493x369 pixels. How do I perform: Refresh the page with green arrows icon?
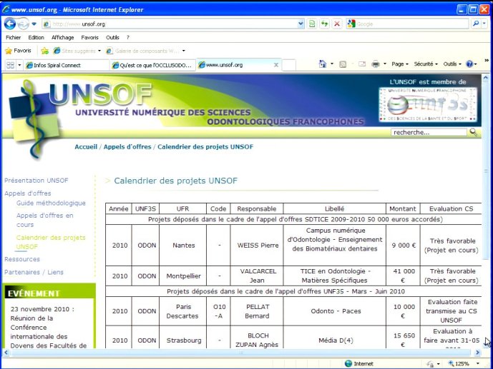324,24
